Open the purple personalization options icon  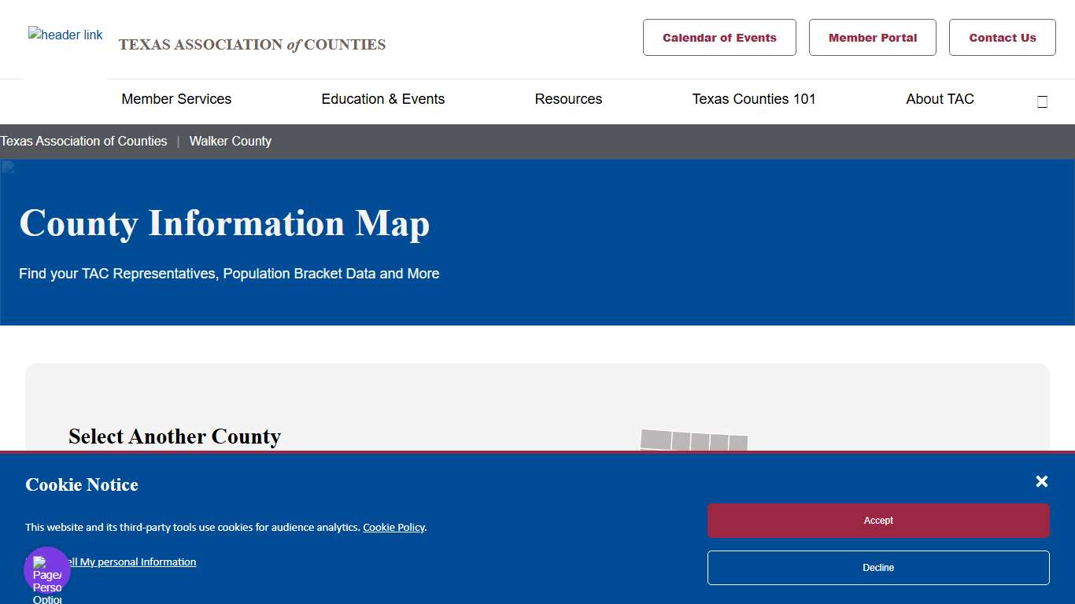47,570
